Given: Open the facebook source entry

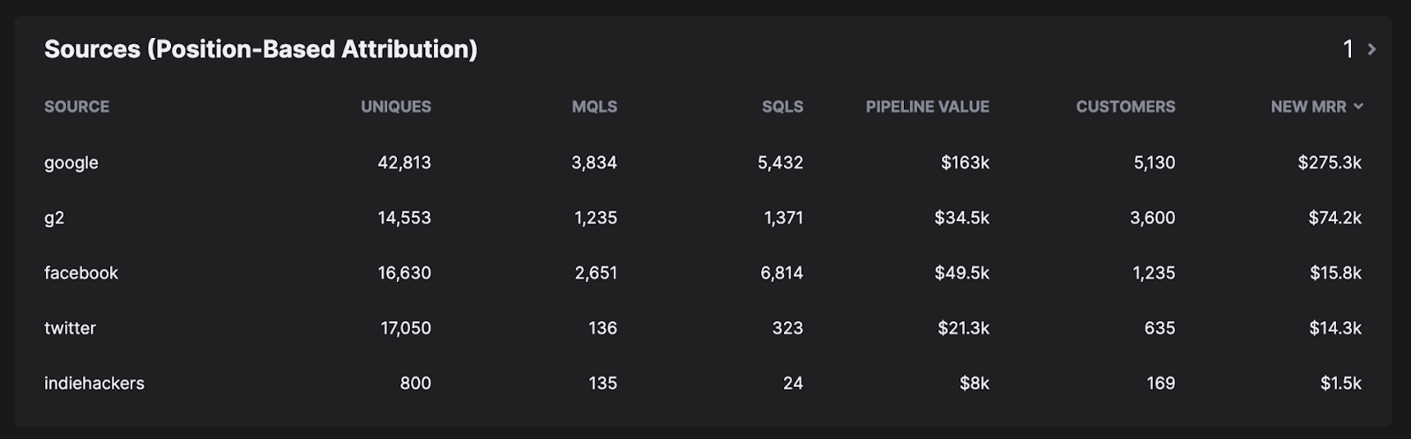Looking at the screenshot, I should 81,273.
